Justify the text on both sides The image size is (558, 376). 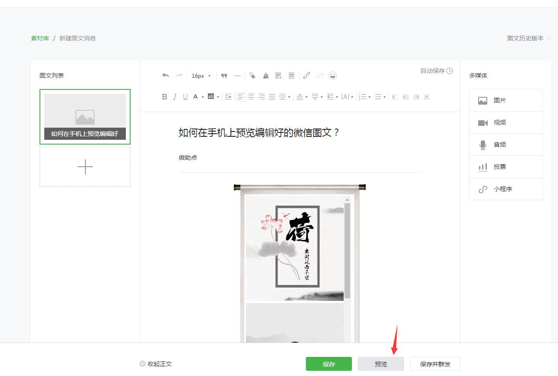pyautogui.click(x=272, y=97)
